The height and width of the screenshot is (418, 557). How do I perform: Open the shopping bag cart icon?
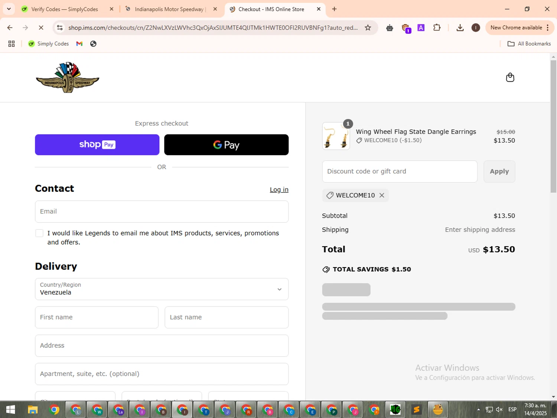coord(510,77)
